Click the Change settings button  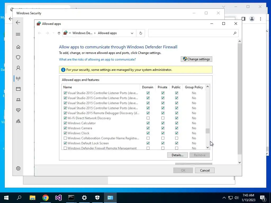click(197, 59)
